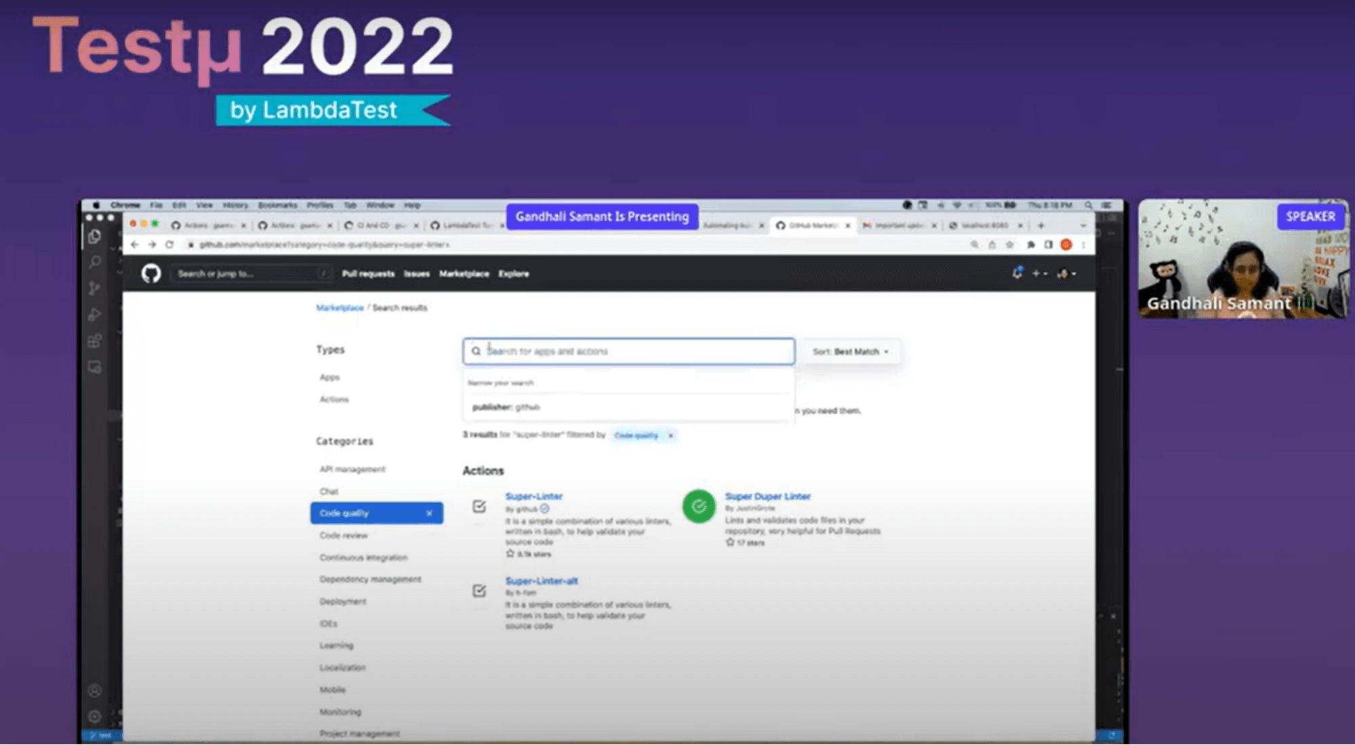This screenshot has height=745, width=1355.
Task: Click the Marketplace breadcrumb link
Action: tap(338, 307)
